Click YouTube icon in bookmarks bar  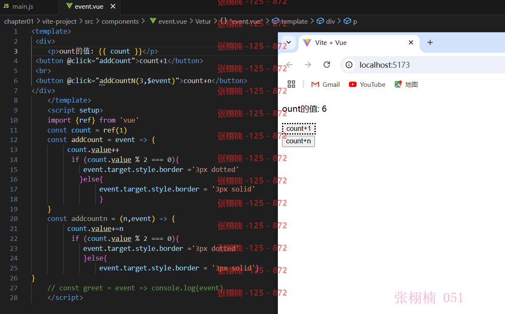point(353,84)
